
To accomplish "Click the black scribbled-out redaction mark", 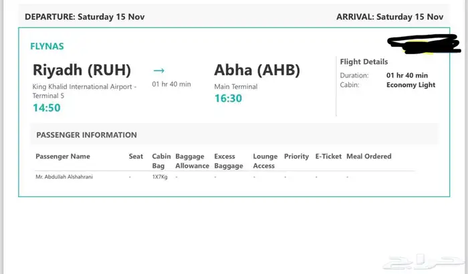I will pyautogui.click(x=426, y=45).
